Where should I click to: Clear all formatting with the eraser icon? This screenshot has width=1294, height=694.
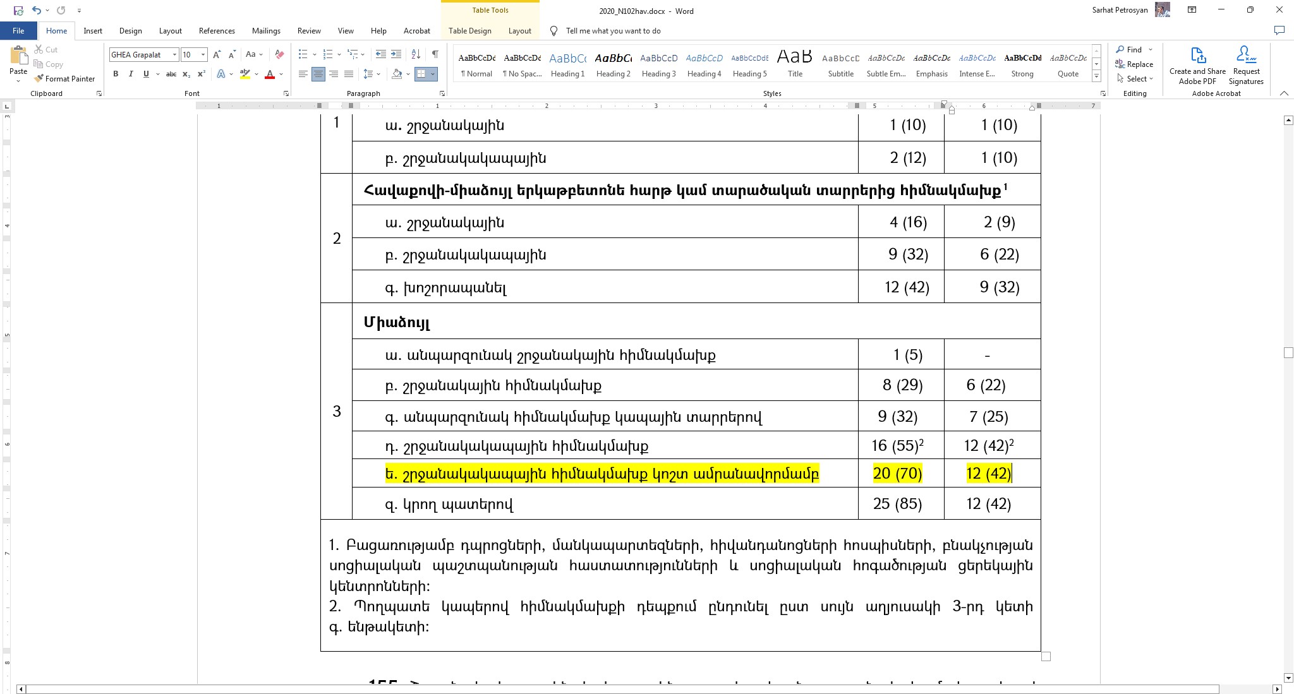coord(280,54)
